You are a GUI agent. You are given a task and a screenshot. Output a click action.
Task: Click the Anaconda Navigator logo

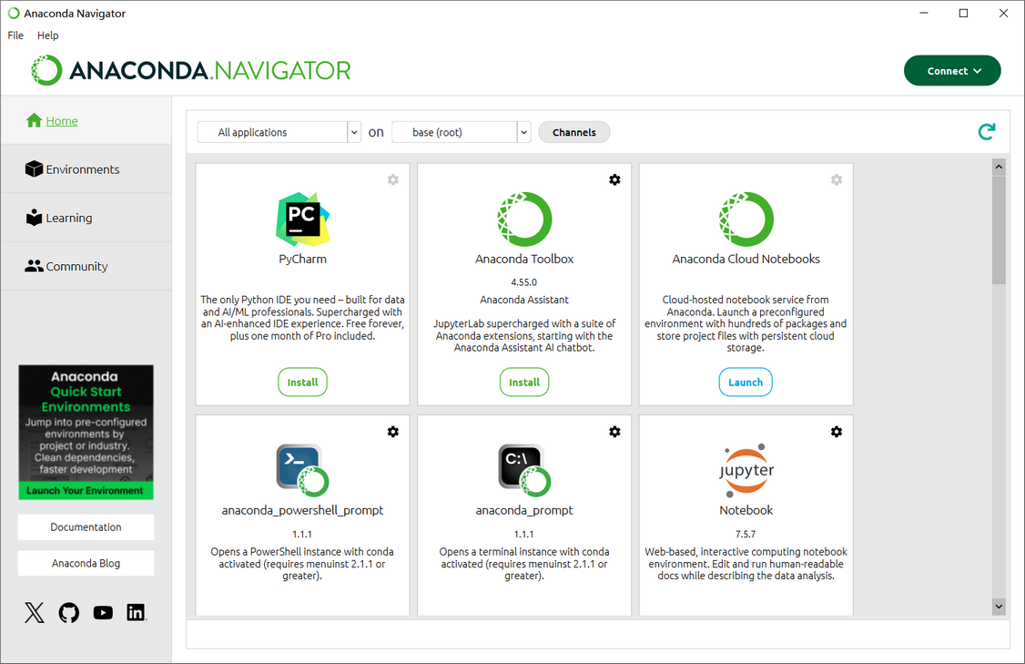(191, 70)
